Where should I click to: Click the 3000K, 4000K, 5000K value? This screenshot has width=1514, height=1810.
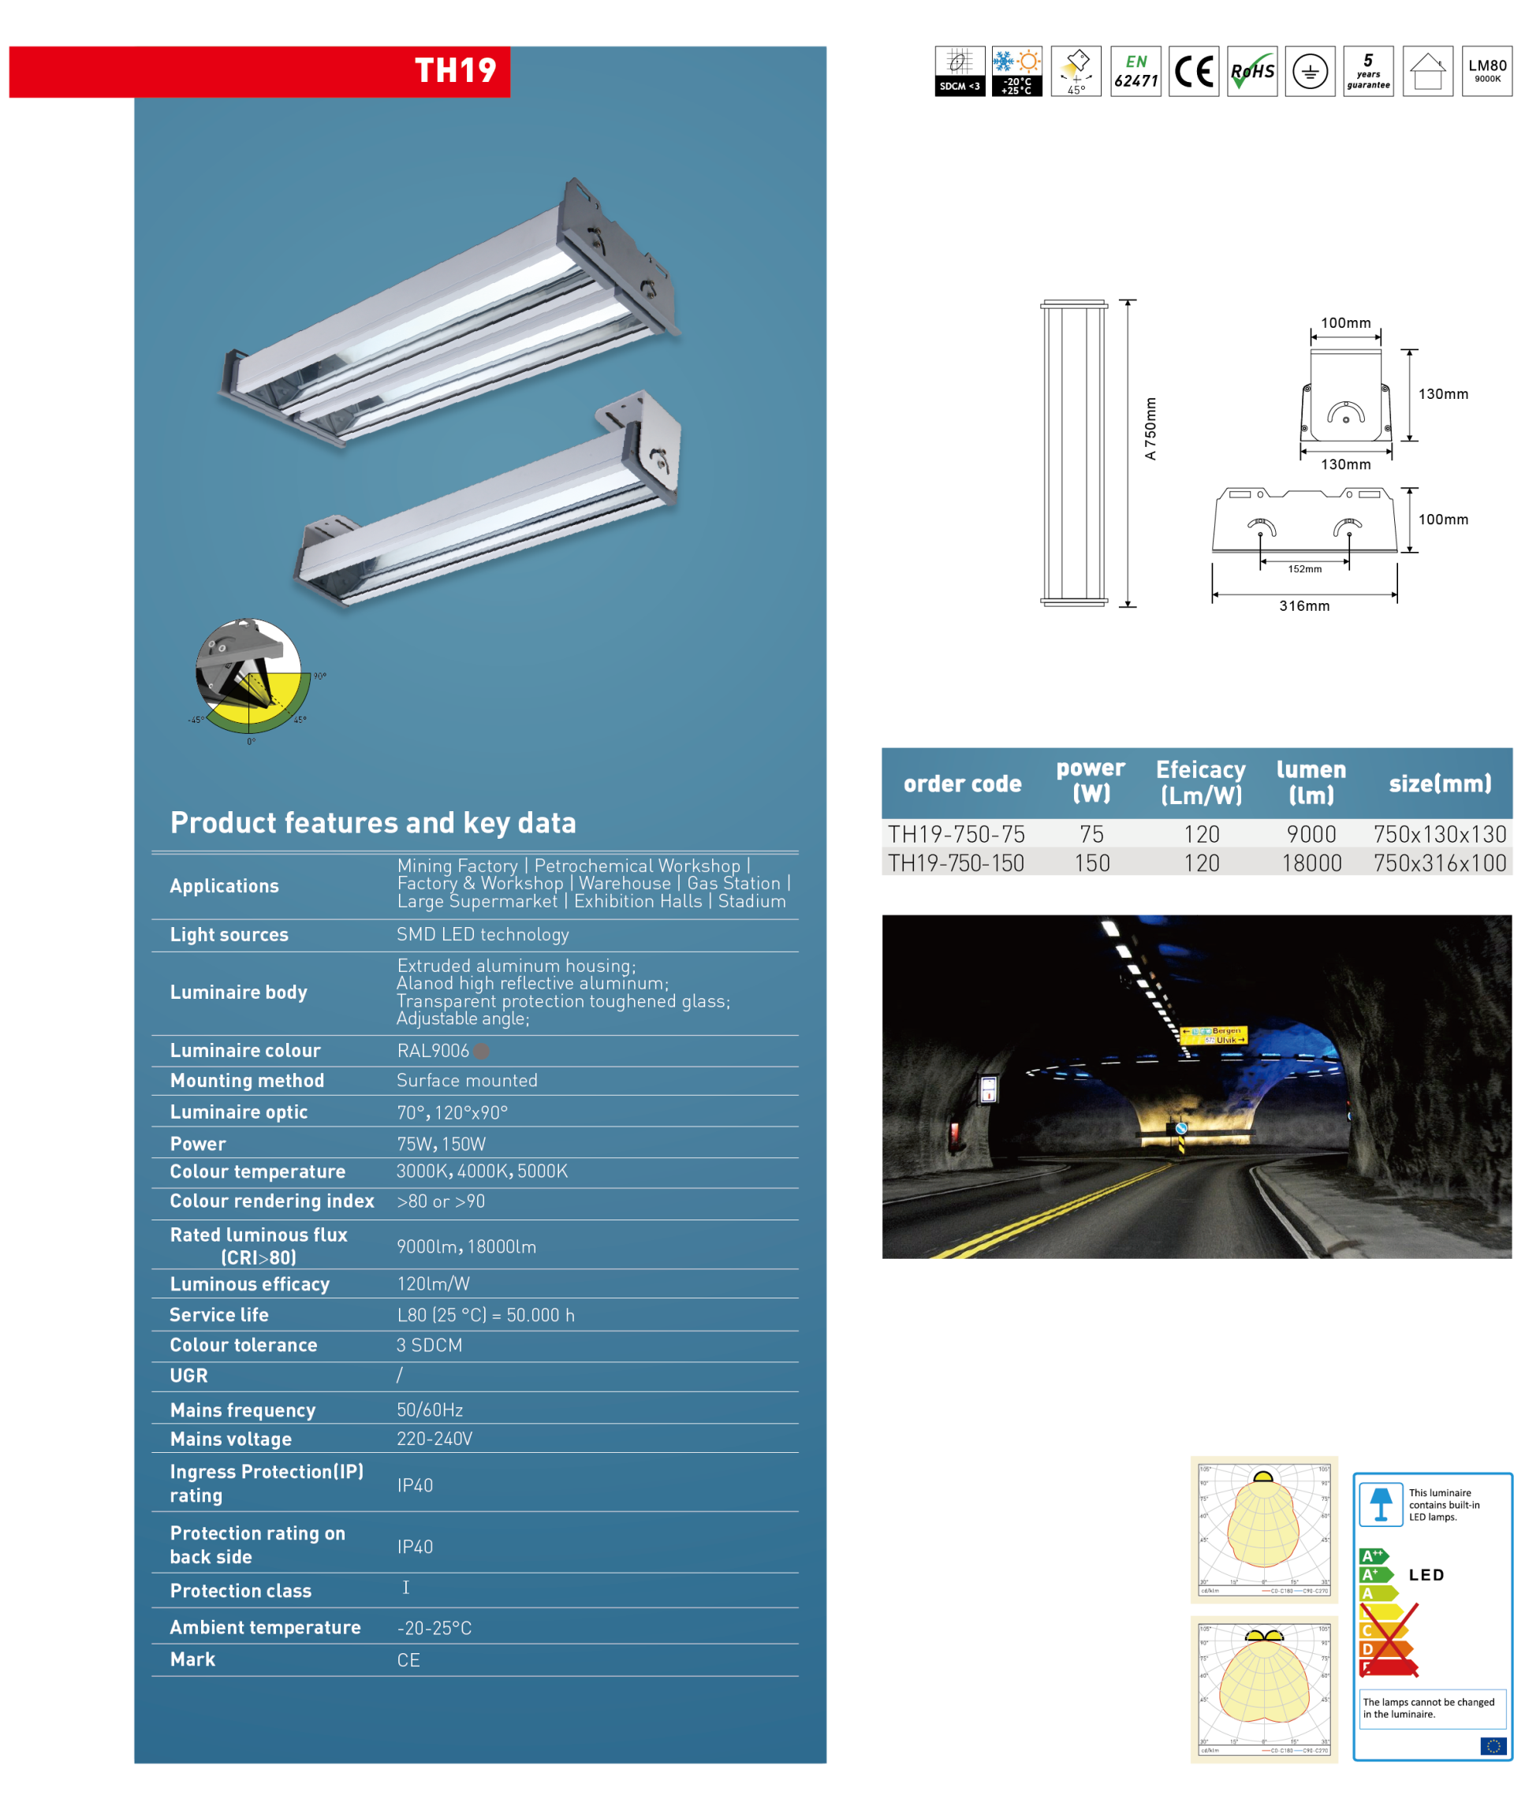pos(482,1171)
